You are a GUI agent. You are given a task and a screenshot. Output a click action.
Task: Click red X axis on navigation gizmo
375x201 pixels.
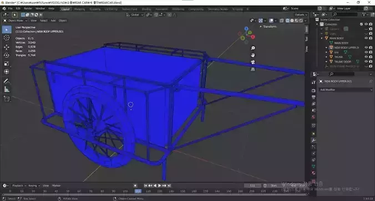tap(253, 37)
